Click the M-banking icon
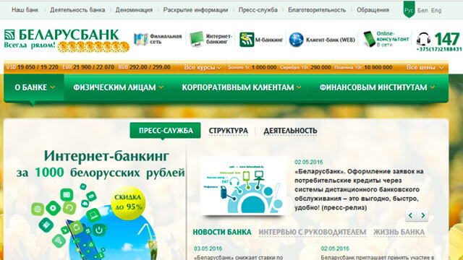This screenshot has height=260, width=463. pyautogui.click(x=247, y=40)
